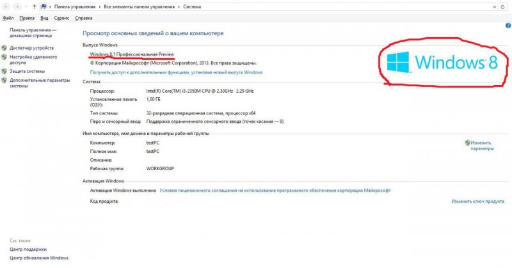Open recent locations dropdown next to forward arrow
Image resolution: width=512 pixels, height=268 pixels.
[x=26, y=7]
